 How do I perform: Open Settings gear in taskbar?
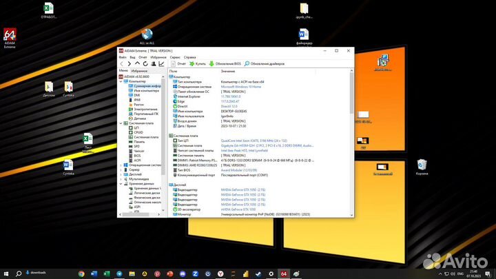271,273
